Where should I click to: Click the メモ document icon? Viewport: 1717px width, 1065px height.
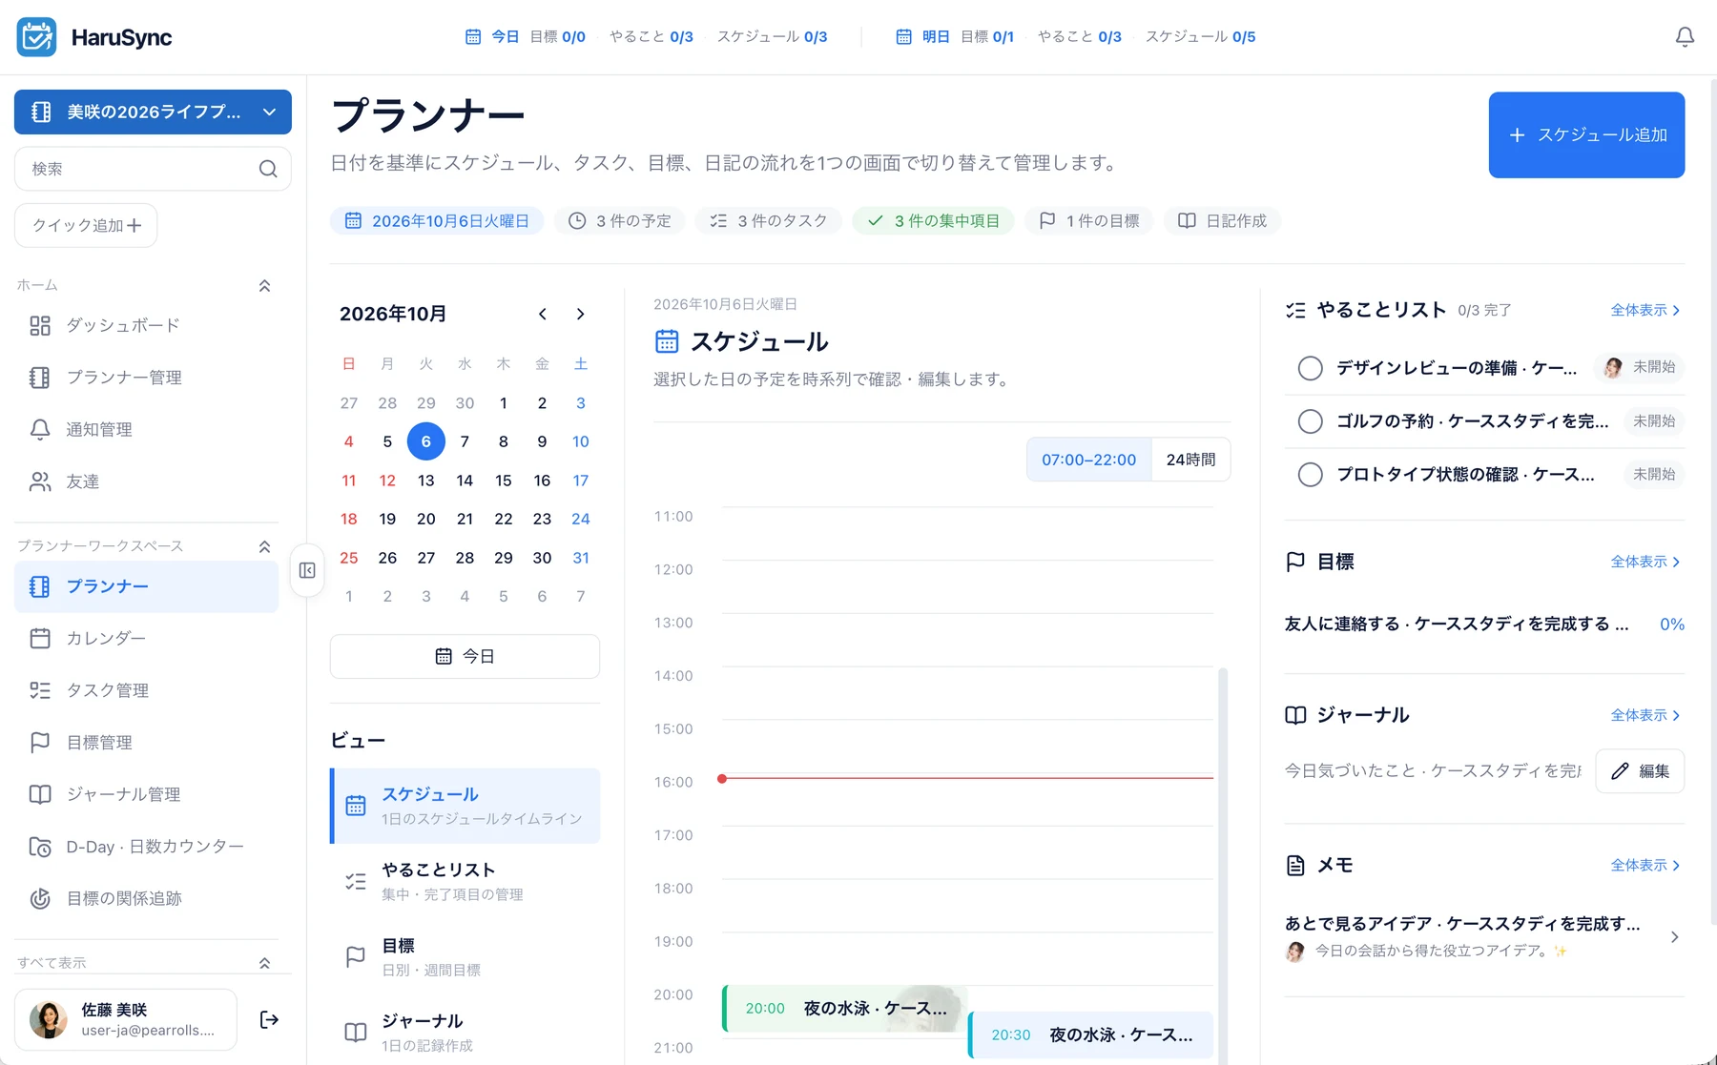click(1295, 866)
